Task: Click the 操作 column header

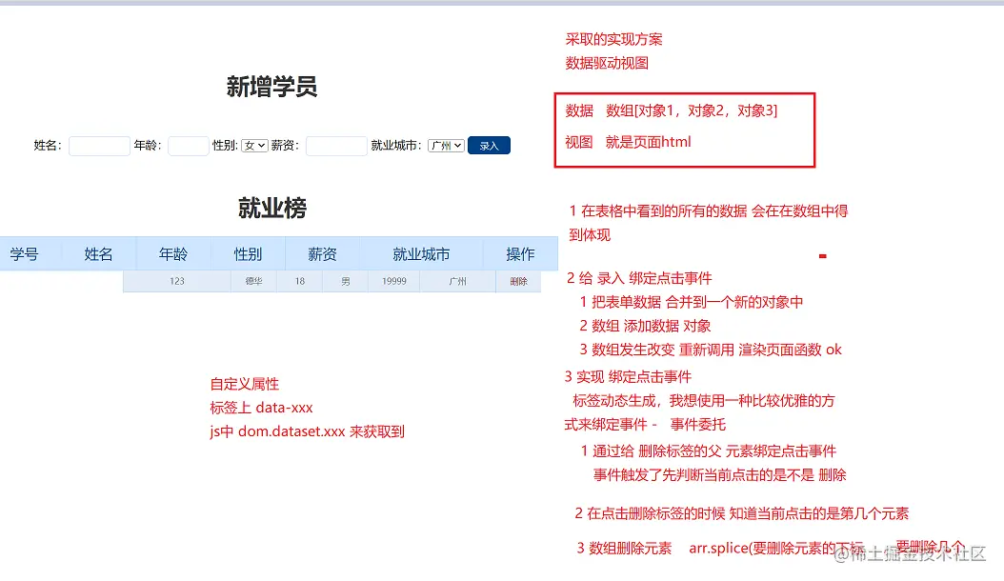Action: (x=520, y=254)
